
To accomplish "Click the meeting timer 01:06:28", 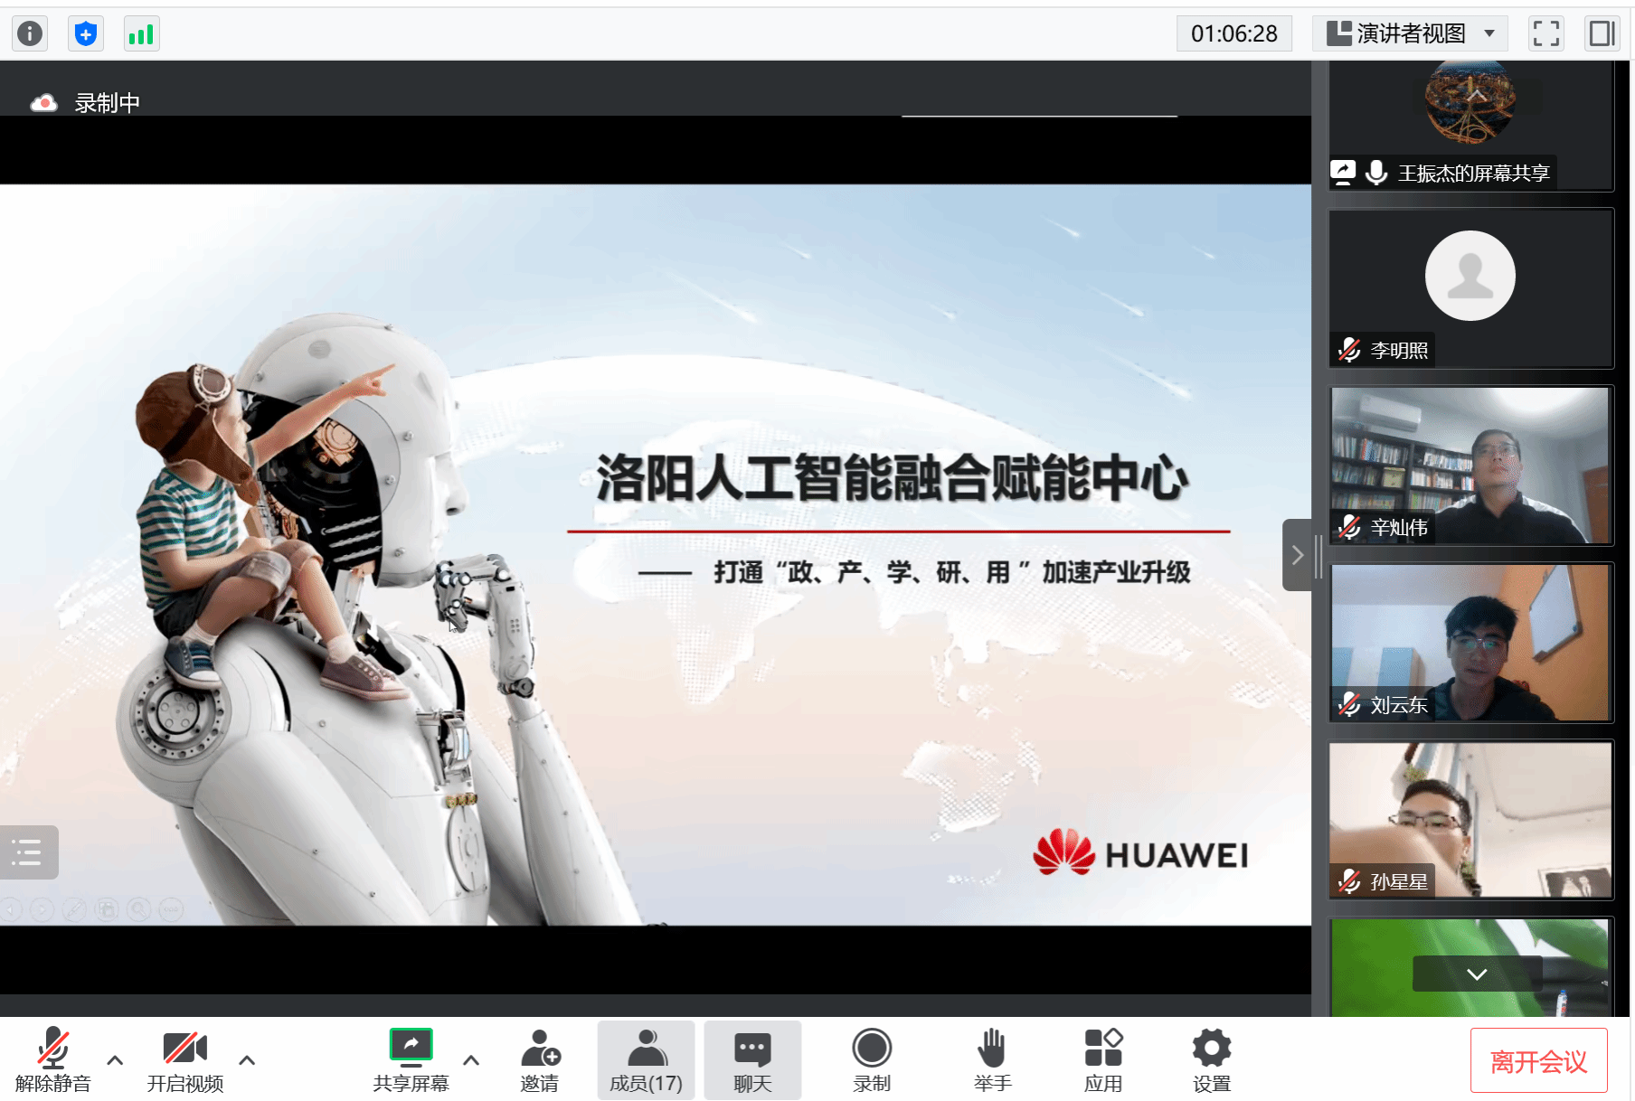I will [1234, 33].
